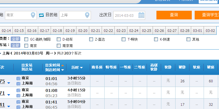Sort by arrival time white arrow
This screenshot has width=219, height=109.
[x=63, y=70]
